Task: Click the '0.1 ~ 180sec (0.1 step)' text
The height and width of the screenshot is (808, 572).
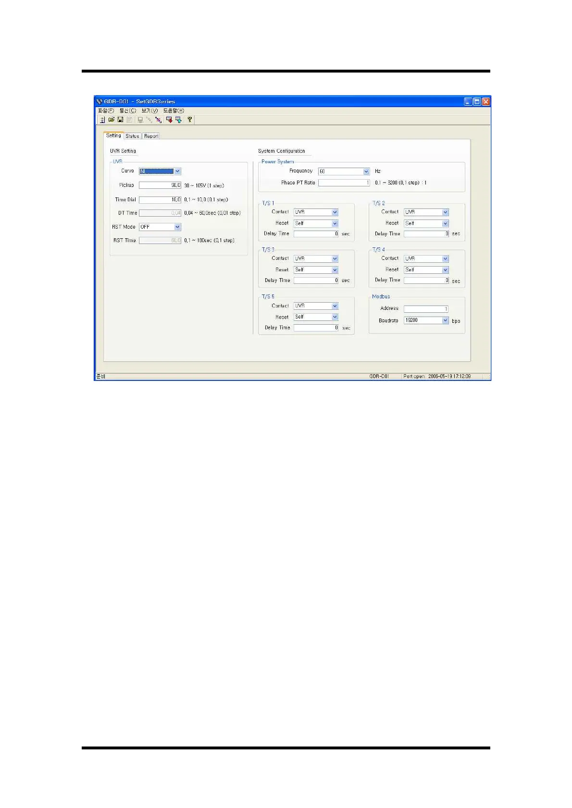Action: (x=209, y=240)
